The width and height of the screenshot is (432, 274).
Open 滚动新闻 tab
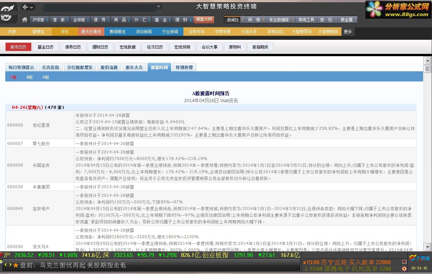click(x=144, y=32)
